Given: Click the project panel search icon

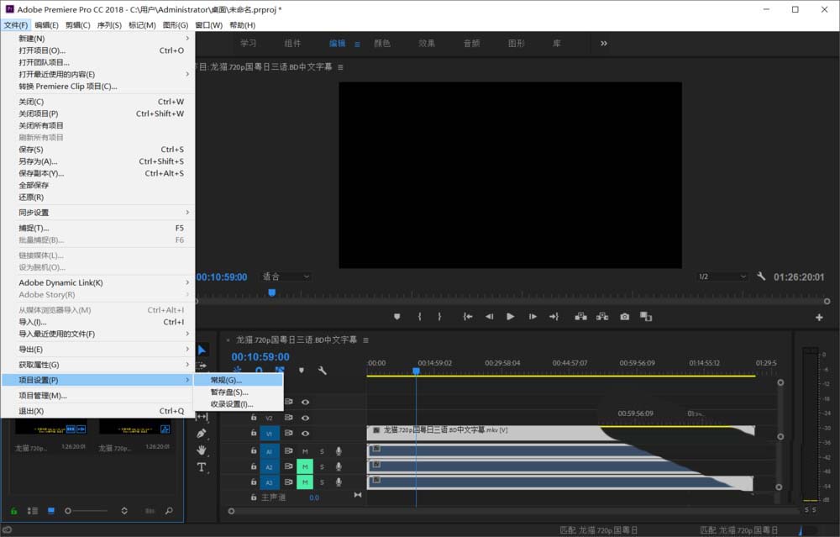Looking at the screenshot, I should point(169,510).
